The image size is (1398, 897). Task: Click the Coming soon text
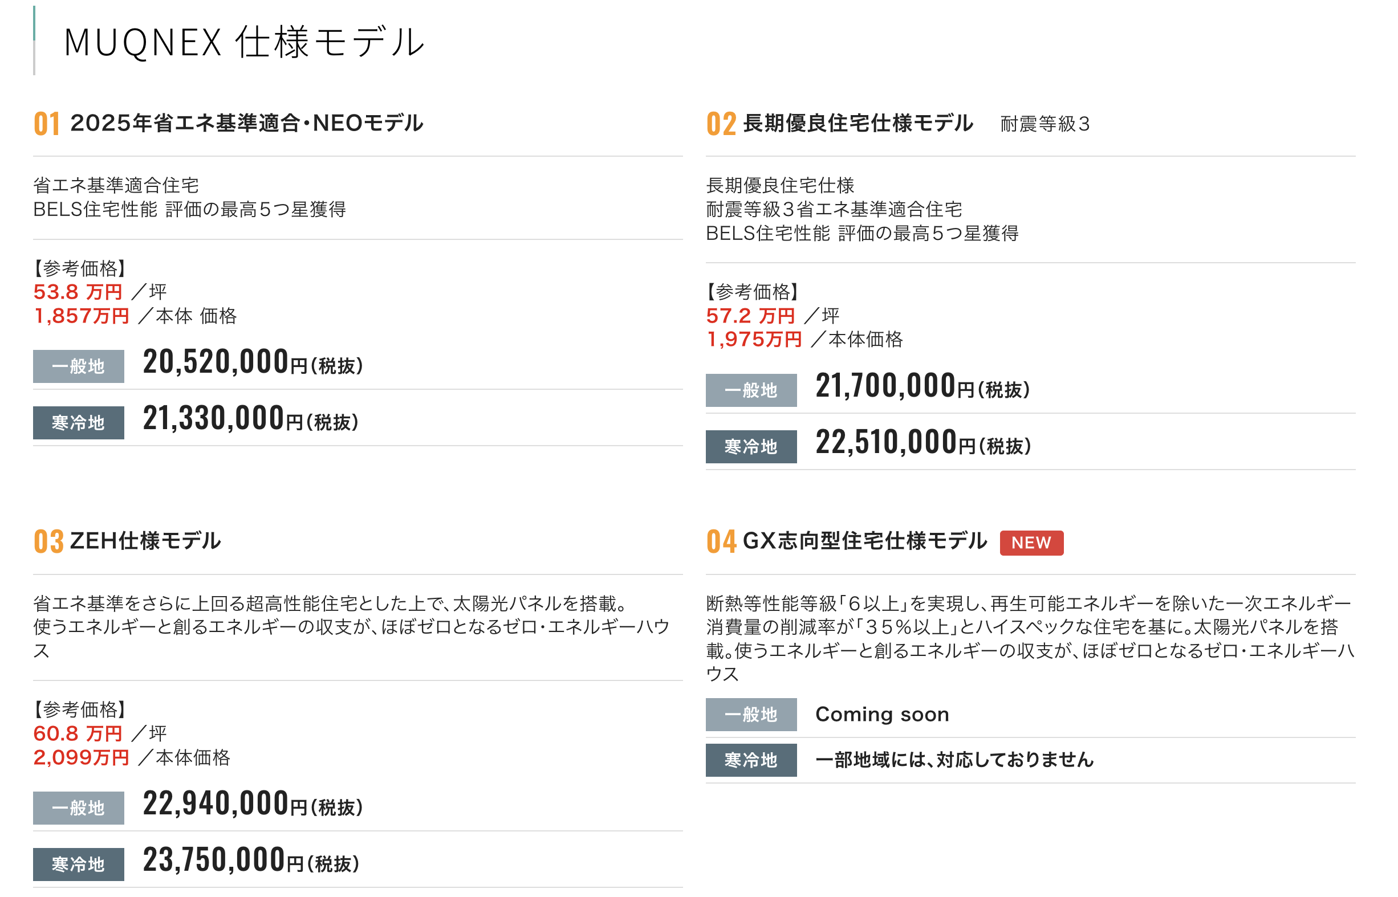tap(881, 714)
